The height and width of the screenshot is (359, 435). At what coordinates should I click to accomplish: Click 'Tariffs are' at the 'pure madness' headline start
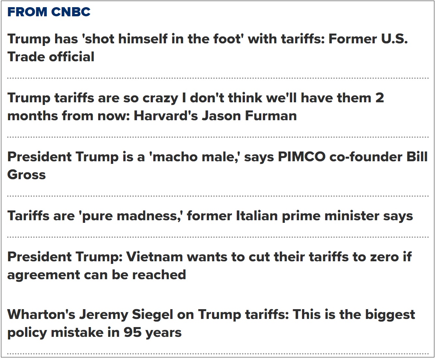point(41,216)
